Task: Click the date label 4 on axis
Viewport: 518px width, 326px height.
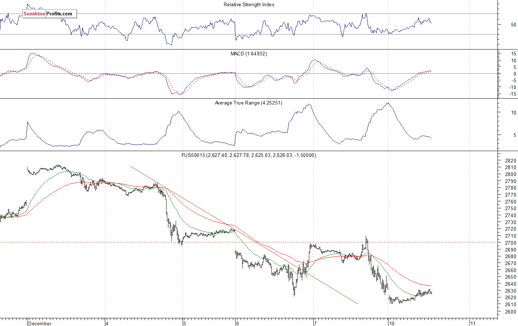Action: [107, 323]
